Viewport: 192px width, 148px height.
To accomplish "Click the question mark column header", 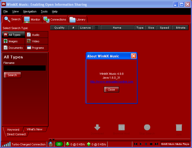I will (97, 28).
